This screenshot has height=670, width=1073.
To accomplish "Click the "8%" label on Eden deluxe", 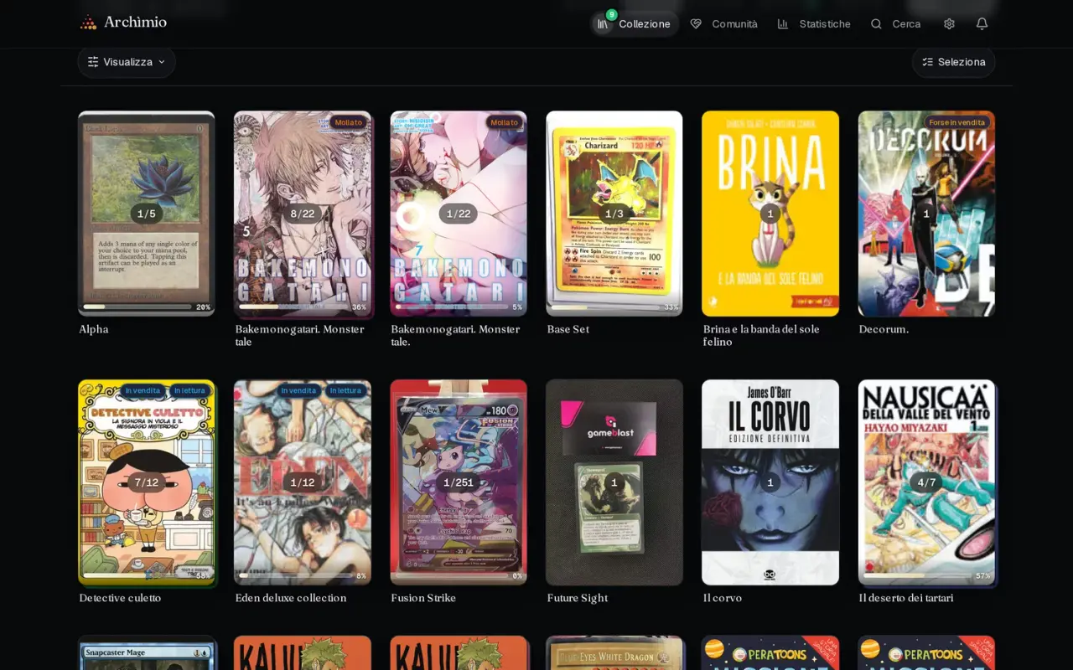I will click(361, 576).
